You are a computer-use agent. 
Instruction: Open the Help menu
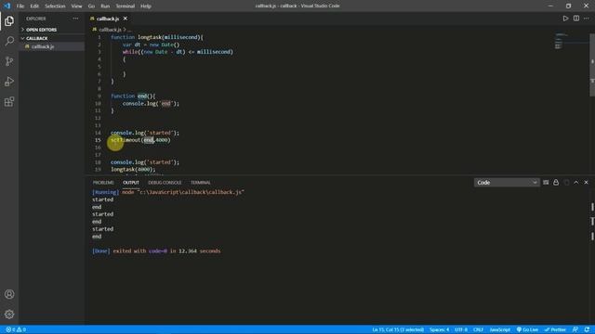[x=146, y=6]
